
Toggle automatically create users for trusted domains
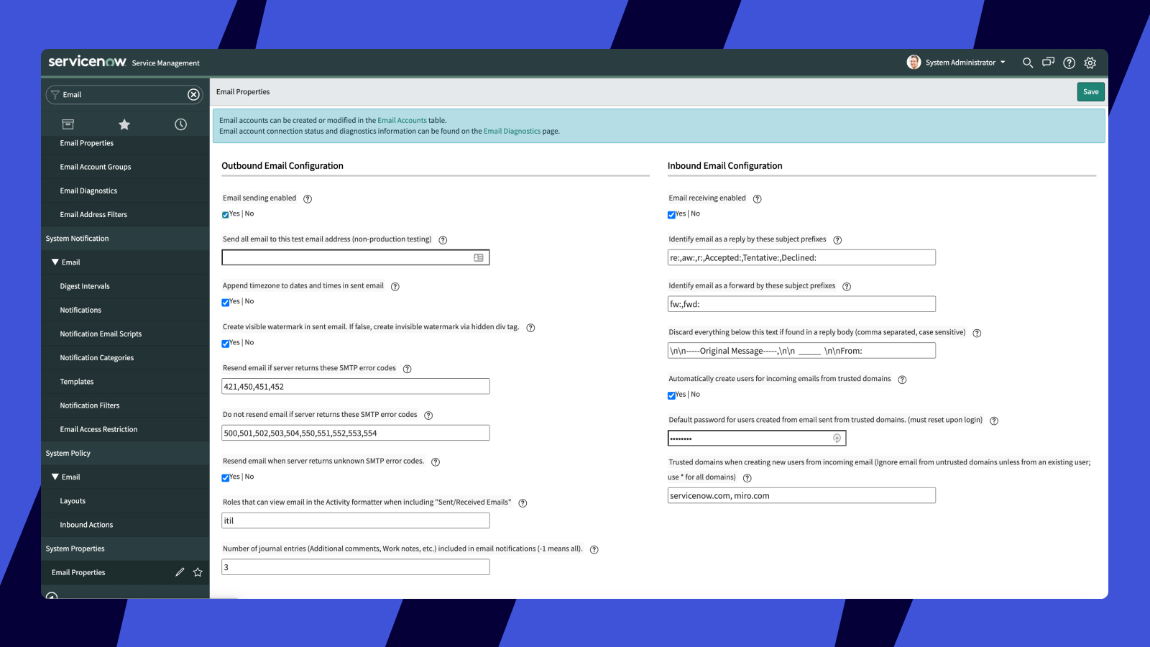point(672,395)
